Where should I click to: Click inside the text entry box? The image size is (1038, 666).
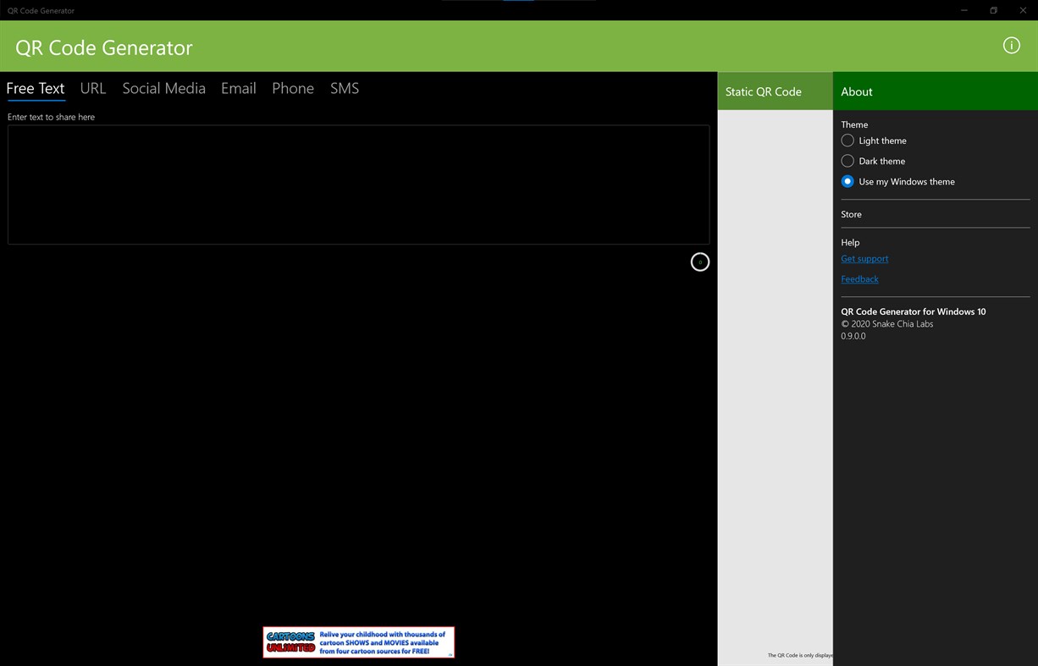pyautogui.click(x=358, y=184)
